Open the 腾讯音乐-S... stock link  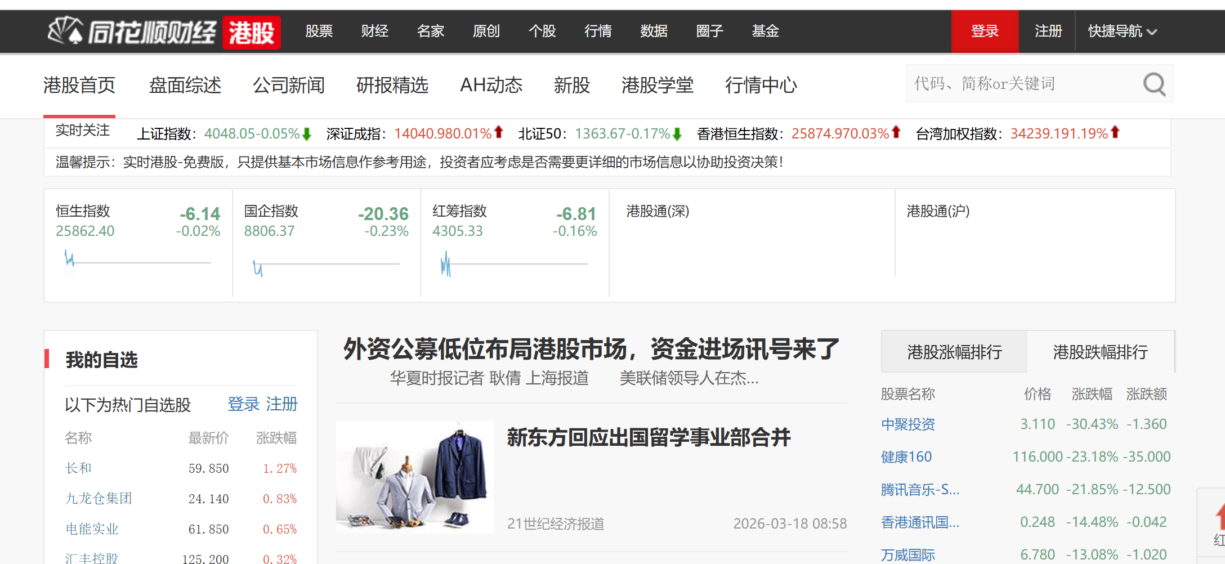pyautogui.click(x=920, y=490)
